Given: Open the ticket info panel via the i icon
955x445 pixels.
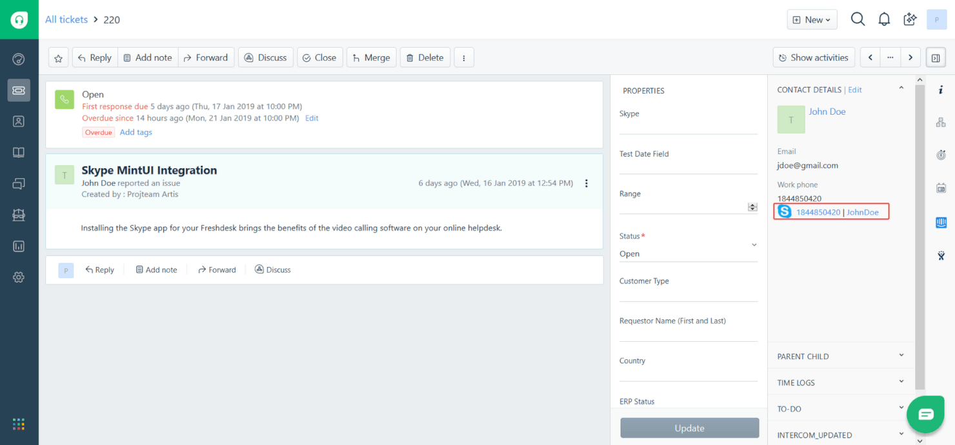Looking at the screenshot, I should coord(940,89).
